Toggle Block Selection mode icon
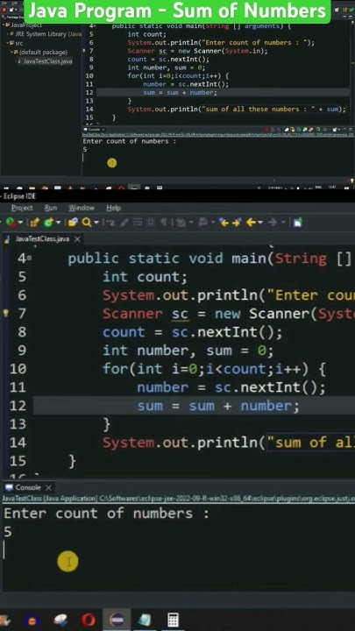The height and width of the screenshot is (631, 355). [x=152, y=222]
